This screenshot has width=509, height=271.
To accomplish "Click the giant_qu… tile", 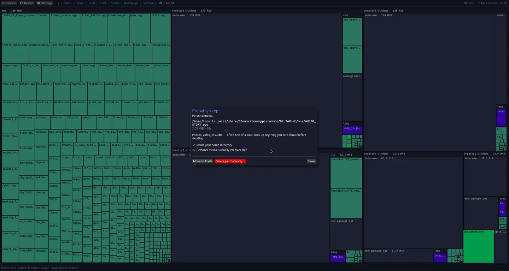I will click(x=96, y=108).
